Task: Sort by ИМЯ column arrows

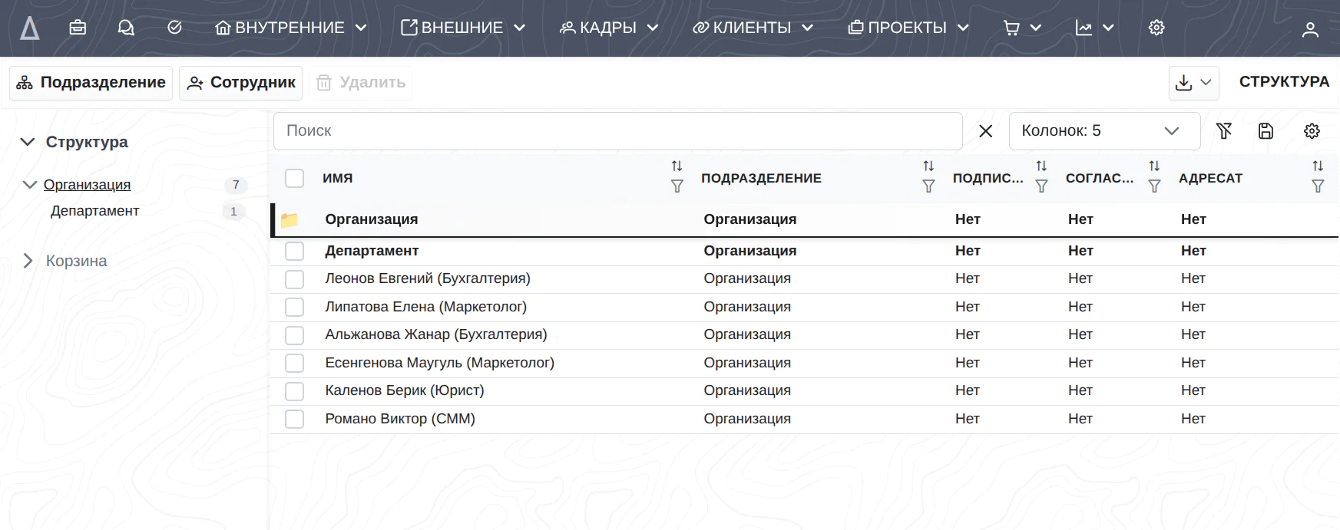Action: point(677,166)
